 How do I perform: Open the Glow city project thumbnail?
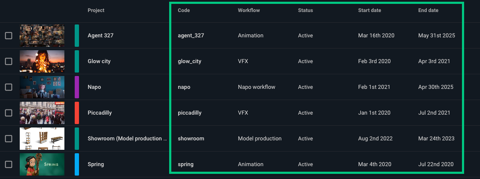[x=42, y=61]
